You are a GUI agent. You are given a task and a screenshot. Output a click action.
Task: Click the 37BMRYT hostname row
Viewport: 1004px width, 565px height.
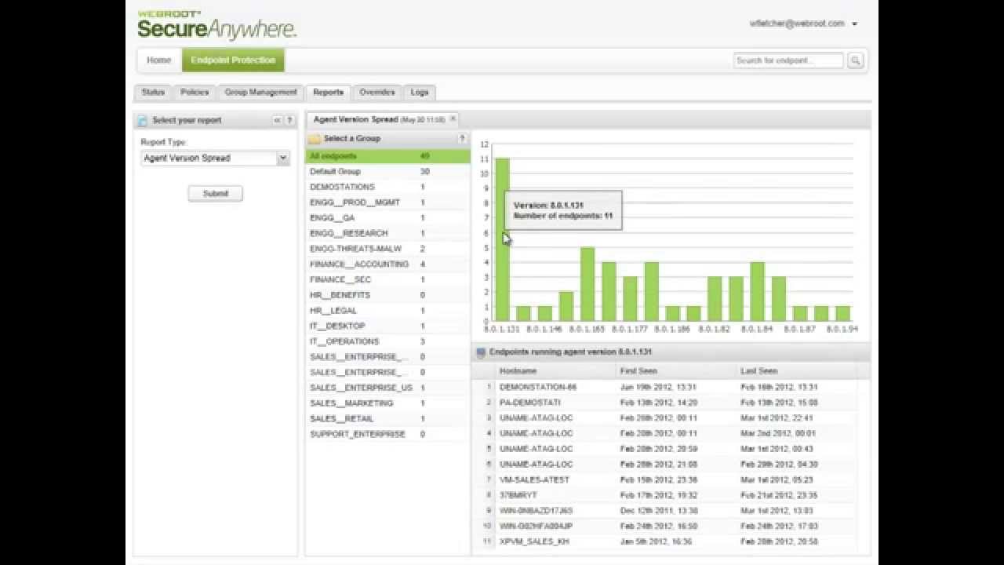click(x=671, y=495)
